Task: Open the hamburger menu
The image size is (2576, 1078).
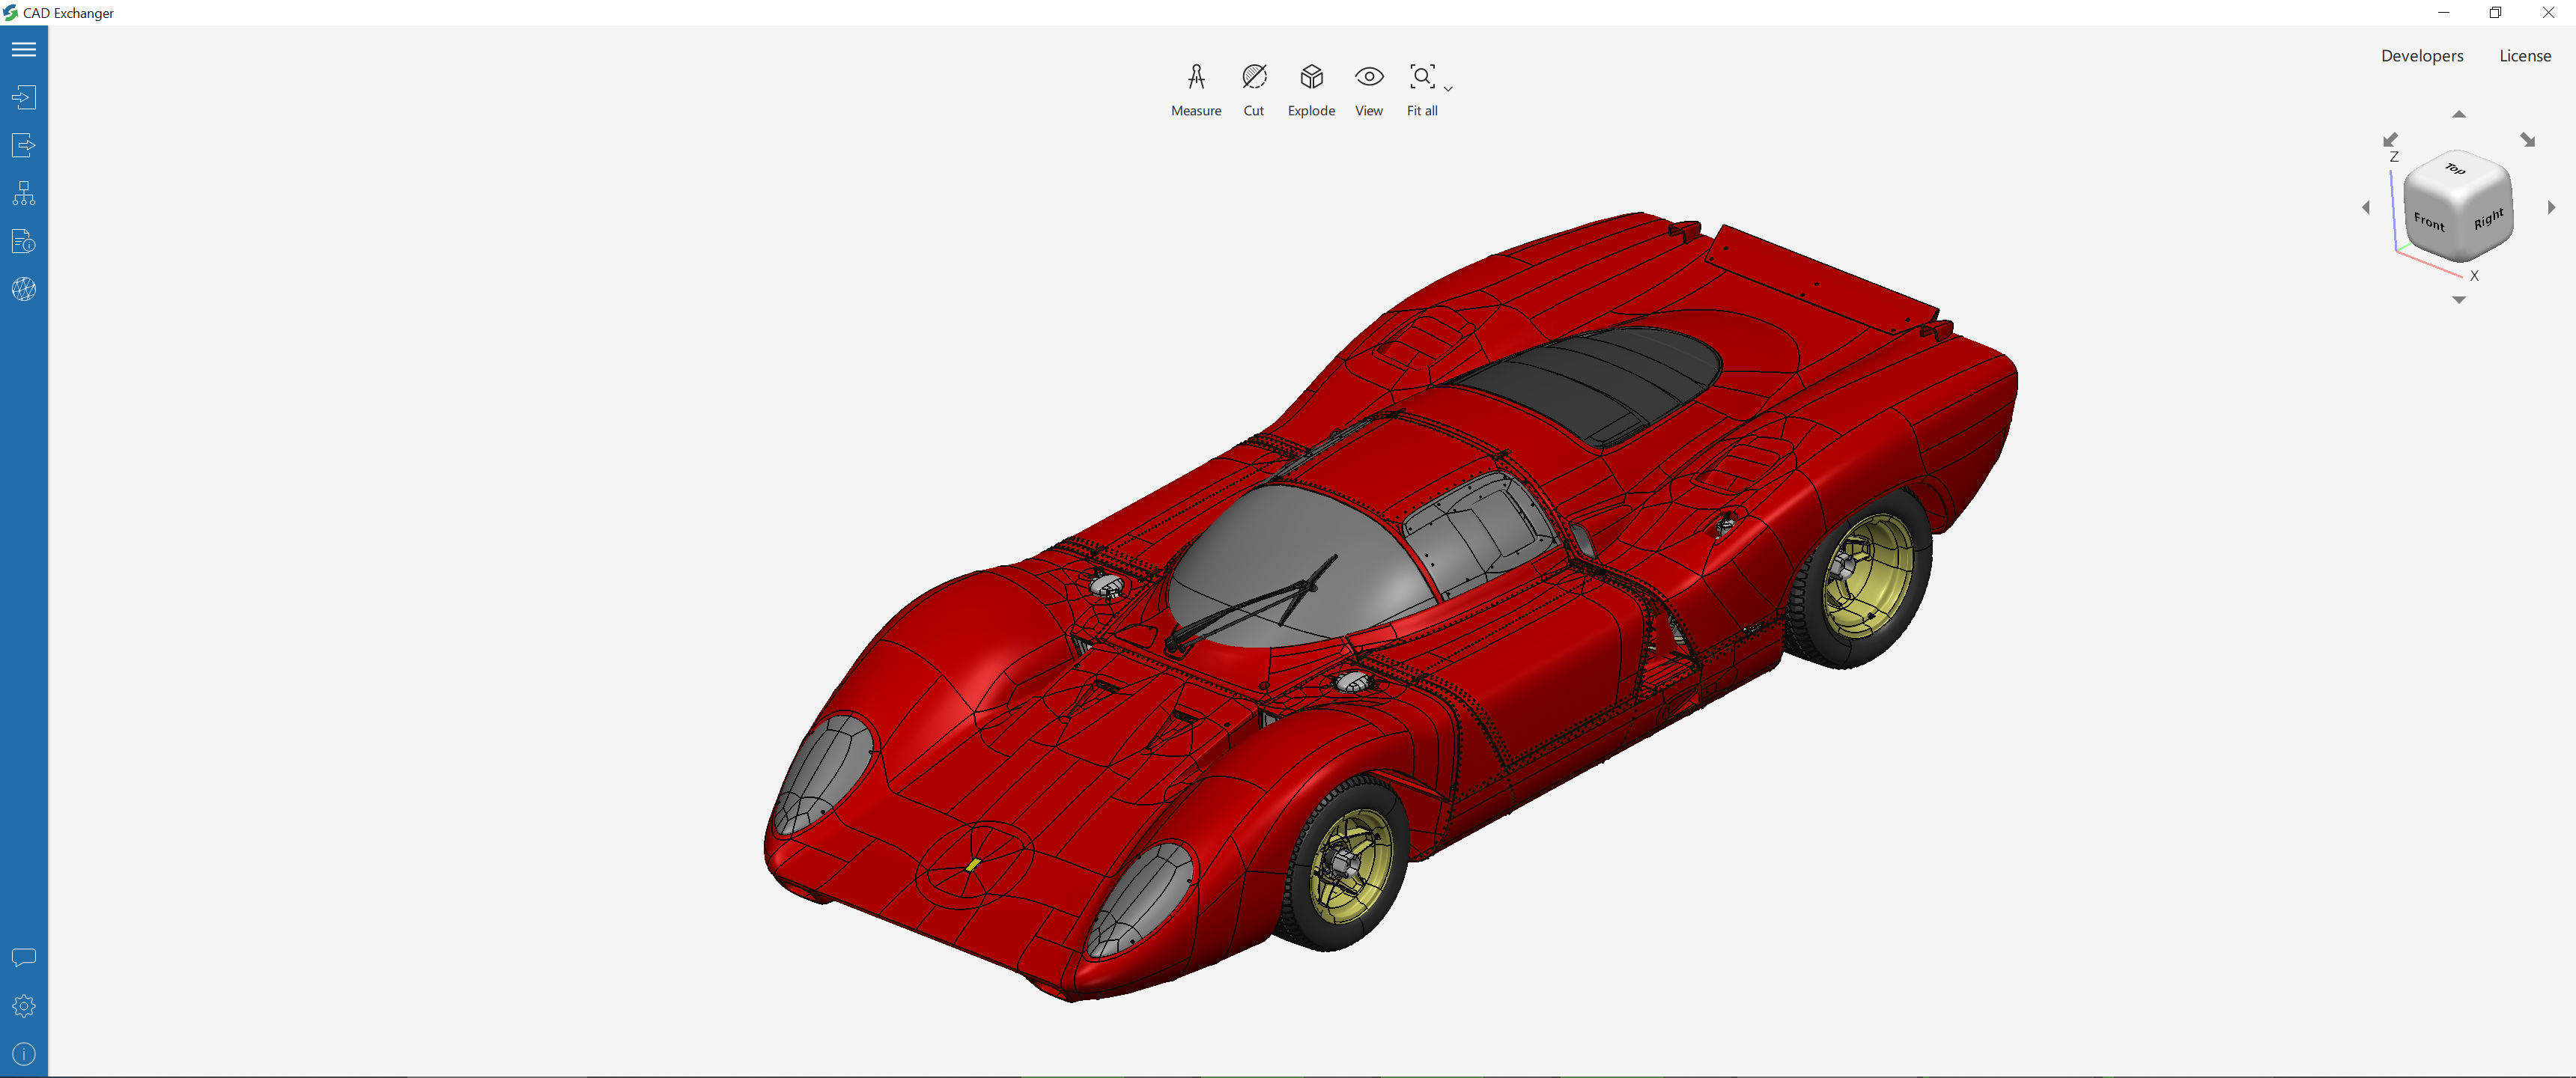Action: tap(24, 49)
